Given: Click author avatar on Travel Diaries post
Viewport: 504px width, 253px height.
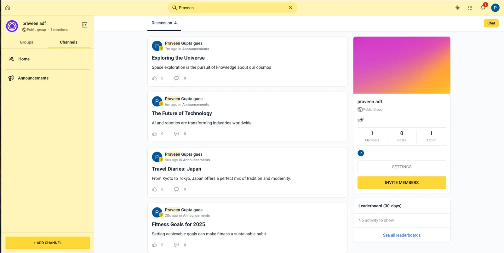Looking at the screenshot, I should pyautogui.click(x=157, y=157).
